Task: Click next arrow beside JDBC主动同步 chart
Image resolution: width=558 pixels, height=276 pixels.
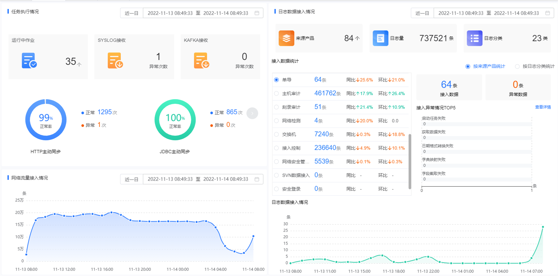Action: (252, 113)
